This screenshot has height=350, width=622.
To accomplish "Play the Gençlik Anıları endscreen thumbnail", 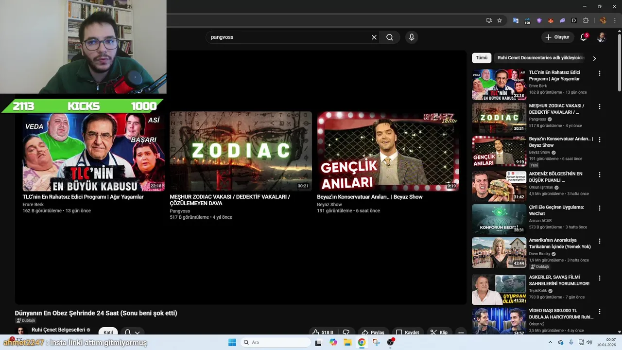I will pyautogui.click(x=388, y=151).
